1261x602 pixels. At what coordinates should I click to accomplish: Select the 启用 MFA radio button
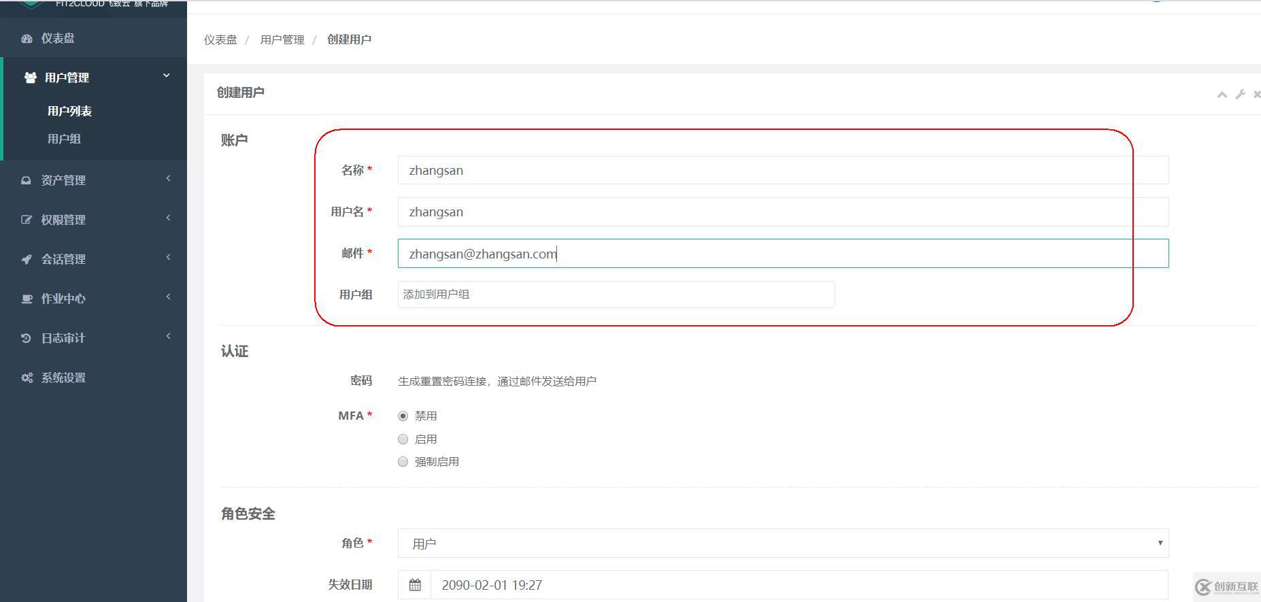(403, 439)
